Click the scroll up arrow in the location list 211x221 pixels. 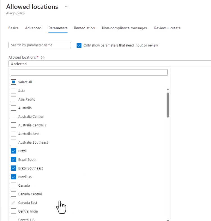(168, 90)
